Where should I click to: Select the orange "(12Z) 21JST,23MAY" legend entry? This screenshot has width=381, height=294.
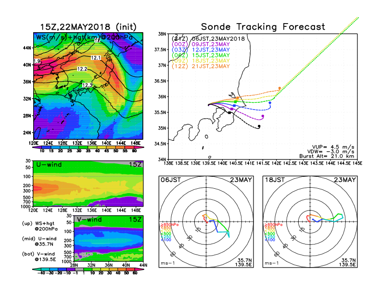point(201,66)
